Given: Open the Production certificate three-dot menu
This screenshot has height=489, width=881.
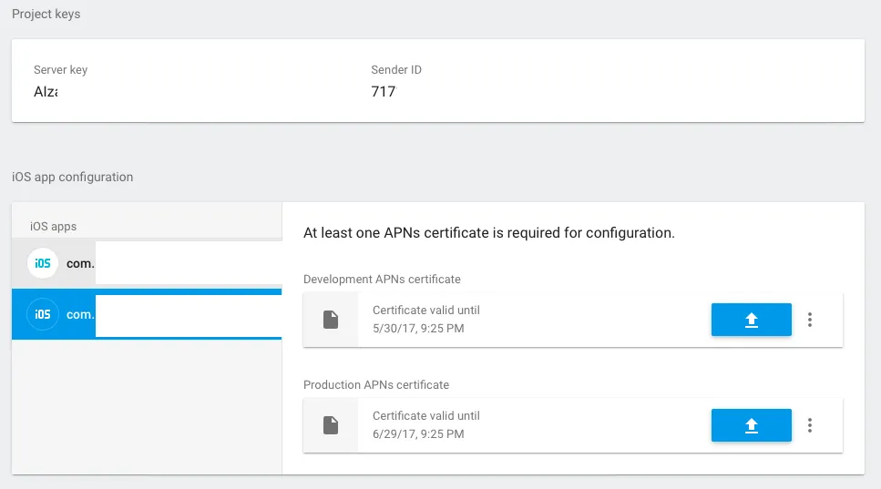Looking at the screenshot, I should 810,425.
